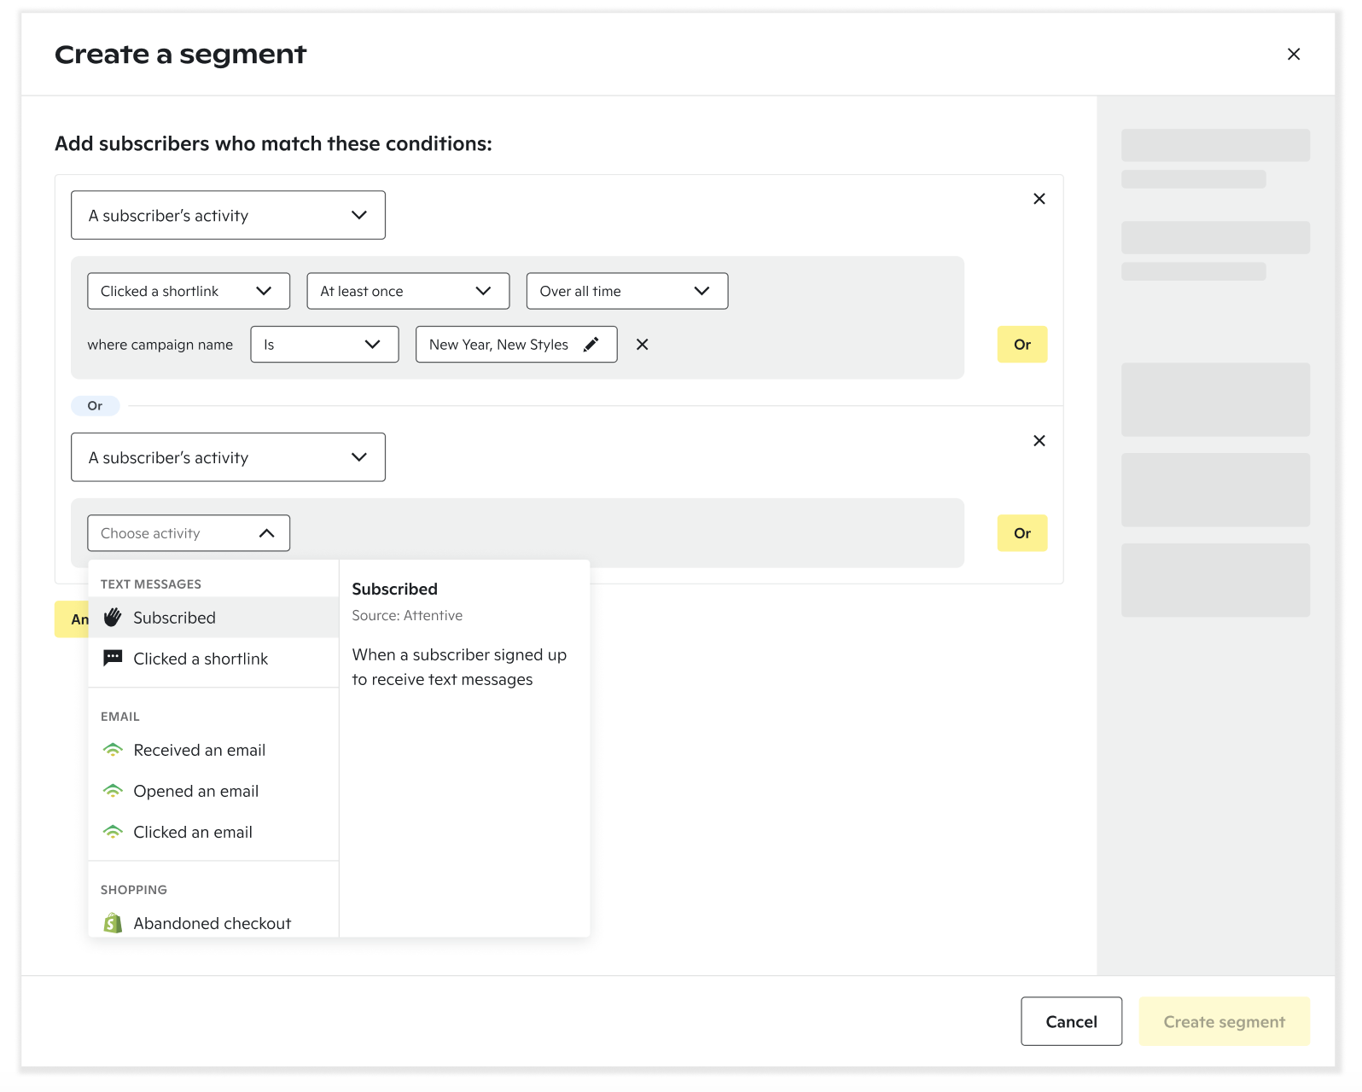This screenshot has height=1092, width=1362.
Task: Click the pencil edit icon for campaign name
Action: pos(591,345)
